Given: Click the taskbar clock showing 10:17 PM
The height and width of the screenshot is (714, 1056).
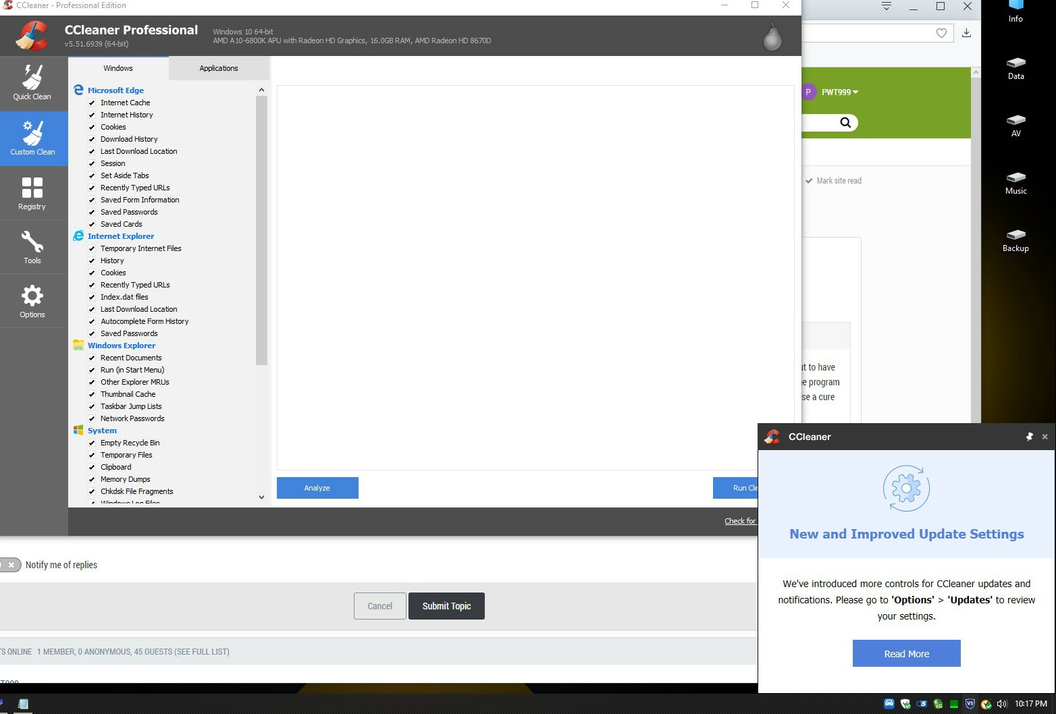Looking at the screenshot, I should click(x=1030, y=704).
